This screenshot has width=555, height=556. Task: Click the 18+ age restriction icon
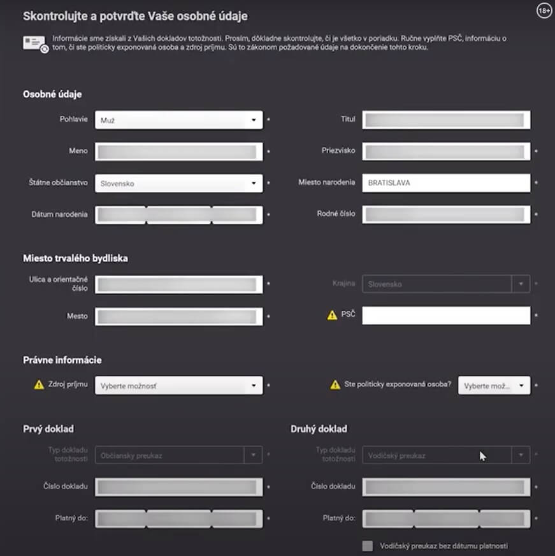tap(544, 11)
